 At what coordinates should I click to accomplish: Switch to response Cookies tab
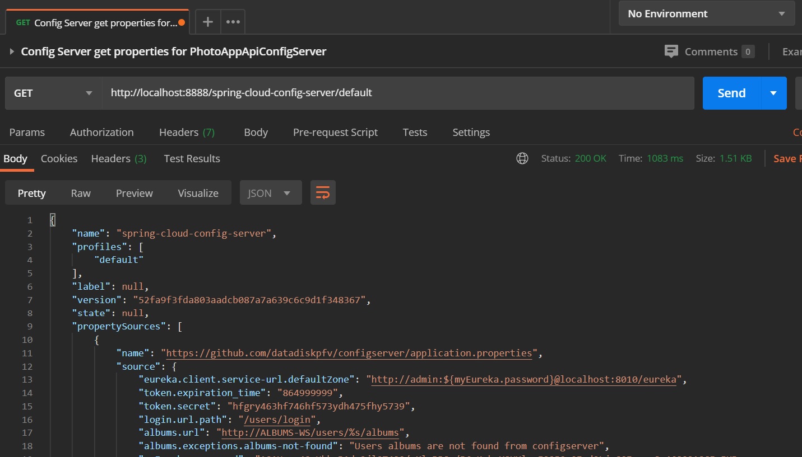tap(59, 159)
